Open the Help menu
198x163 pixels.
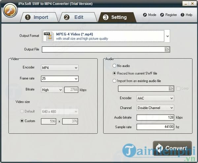coord(186,15)
